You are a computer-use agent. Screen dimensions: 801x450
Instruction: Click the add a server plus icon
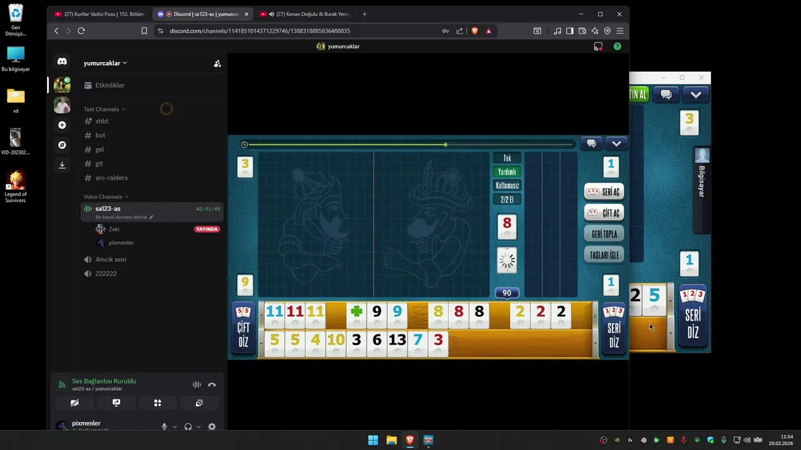tap(62, 125)
